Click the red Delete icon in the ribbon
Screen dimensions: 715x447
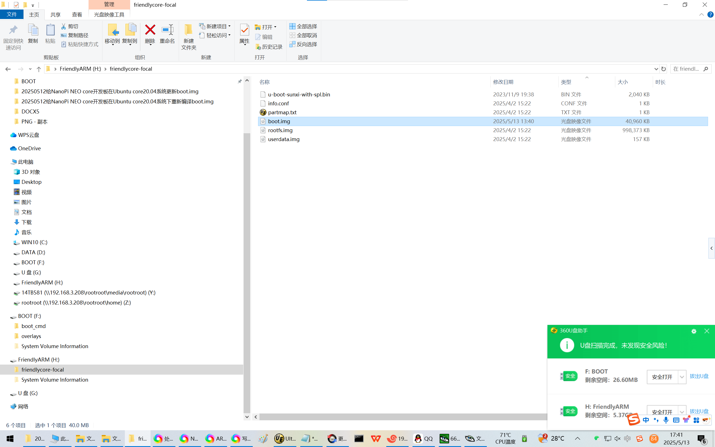click(150, 30)
